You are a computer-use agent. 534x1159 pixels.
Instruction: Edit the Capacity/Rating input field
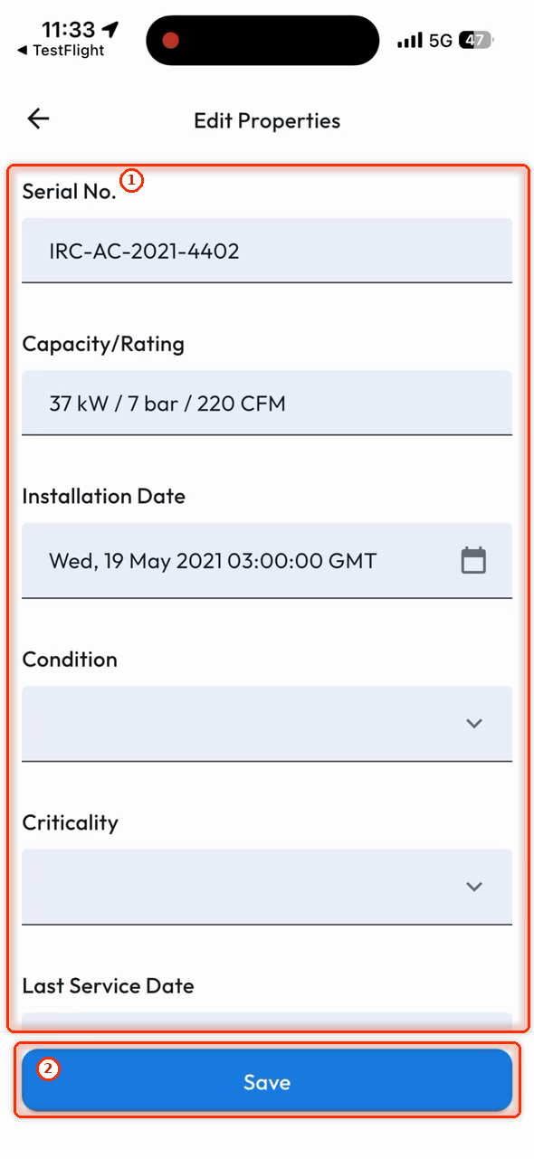point(267,403)
